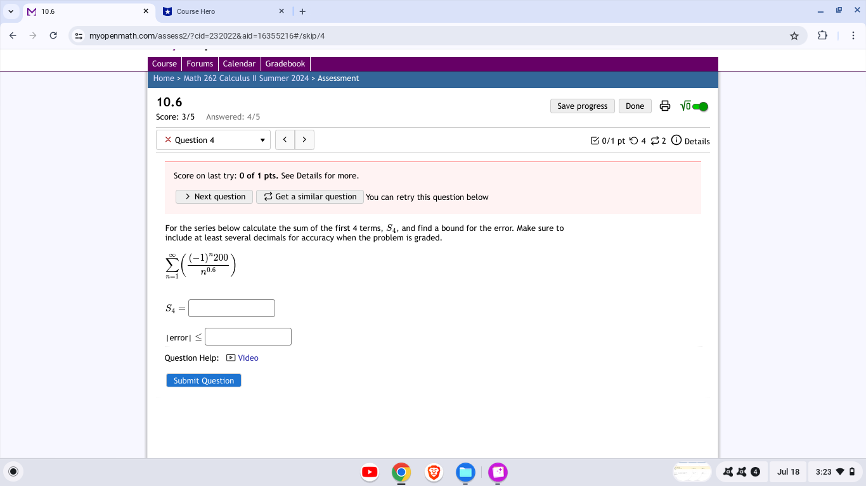The height and width of the screenshot is (486, 866).
Task: Open the Gradebook menu item
Action: [x=285, y=64]
